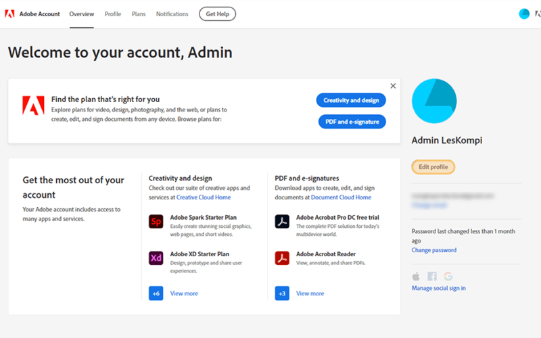Viewport: 541px width, 338px height.
Task: Click the Google sign-in icon
Action: 448,276
